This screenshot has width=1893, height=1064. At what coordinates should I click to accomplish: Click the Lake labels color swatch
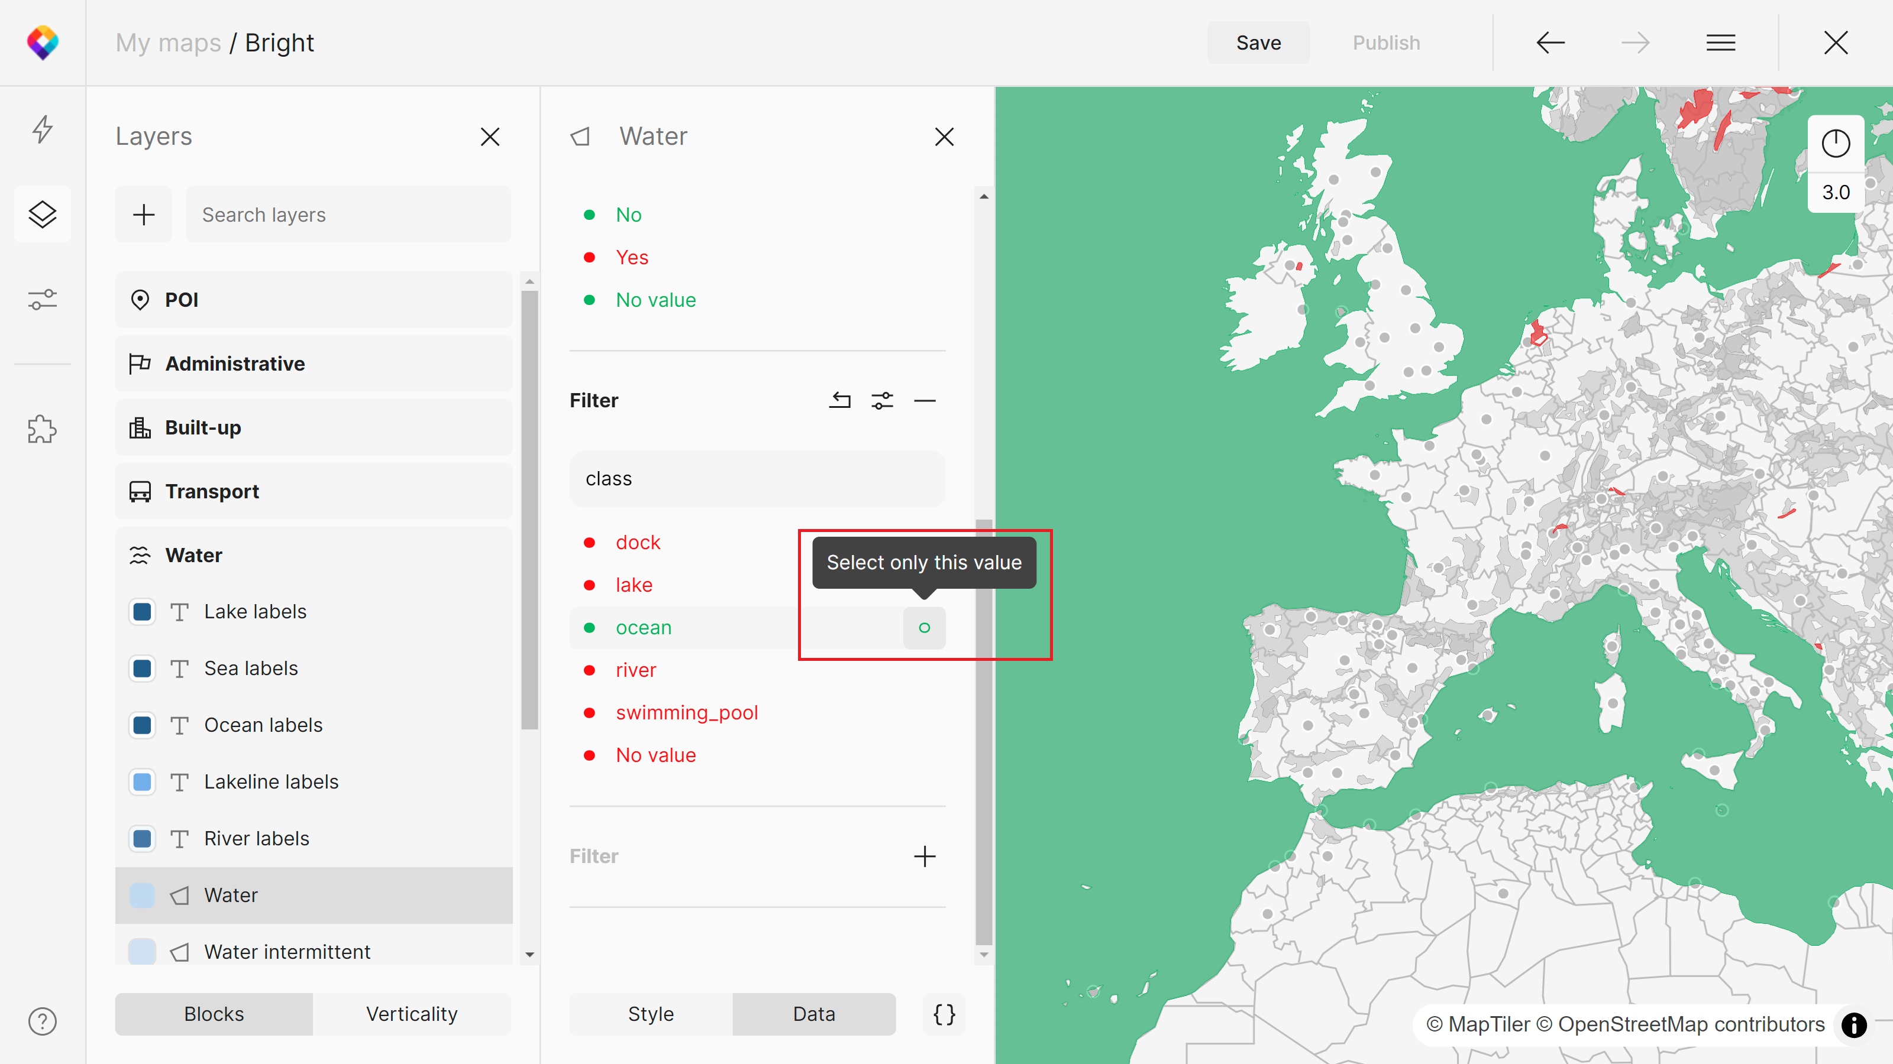click(x=142, y=612)
